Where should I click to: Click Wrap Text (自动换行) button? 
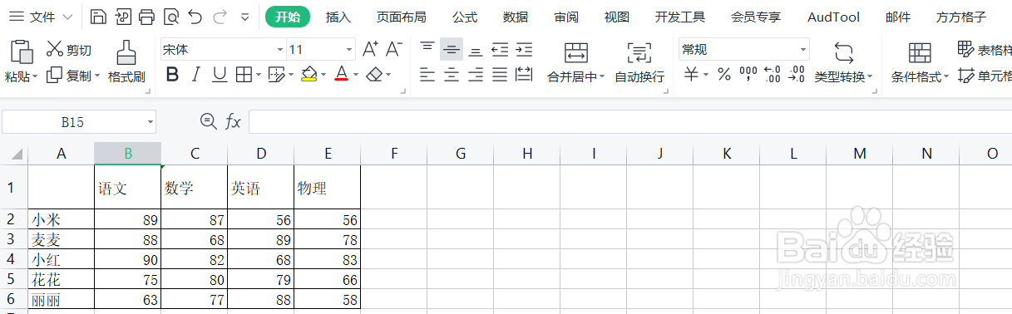click(x=639, y=63)
